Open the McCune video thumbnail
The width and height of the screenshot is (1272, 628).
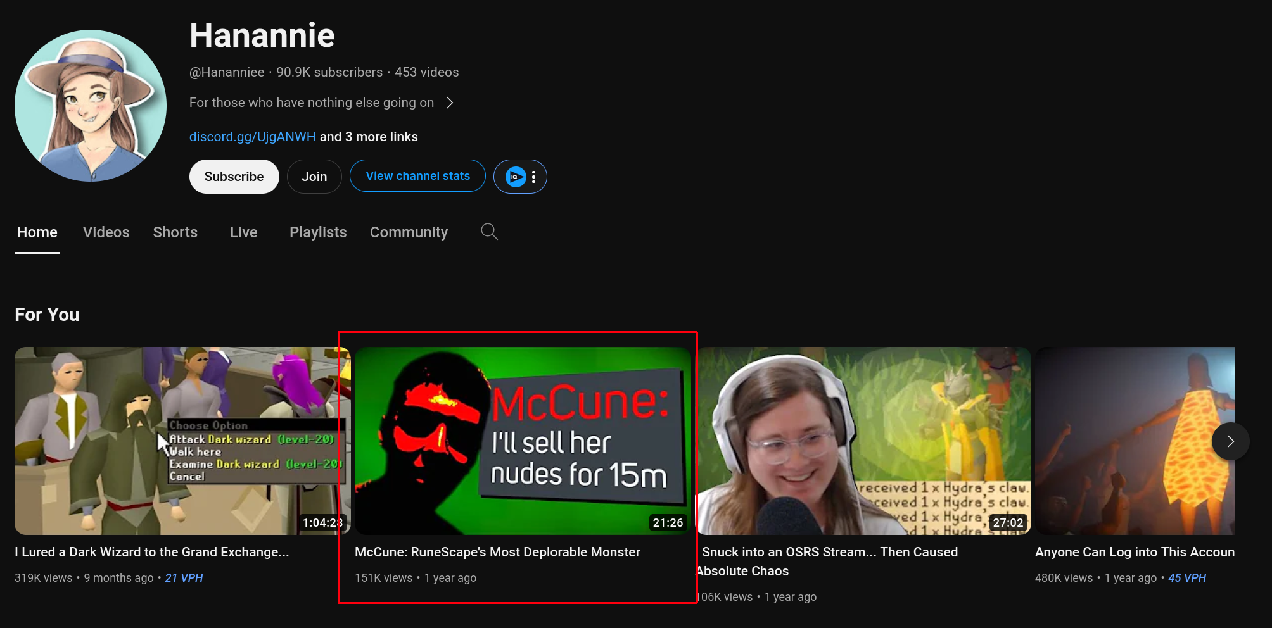(523, 441)
